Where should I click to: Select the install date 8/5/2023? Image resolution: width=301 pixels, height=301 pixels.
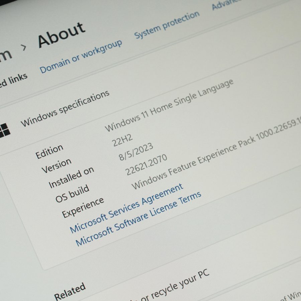point(136,152)
